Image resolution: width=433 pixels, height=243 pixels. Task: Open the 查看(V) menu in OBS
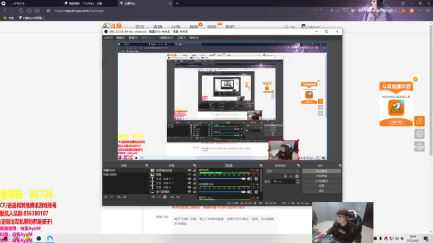tap(133, 38)
